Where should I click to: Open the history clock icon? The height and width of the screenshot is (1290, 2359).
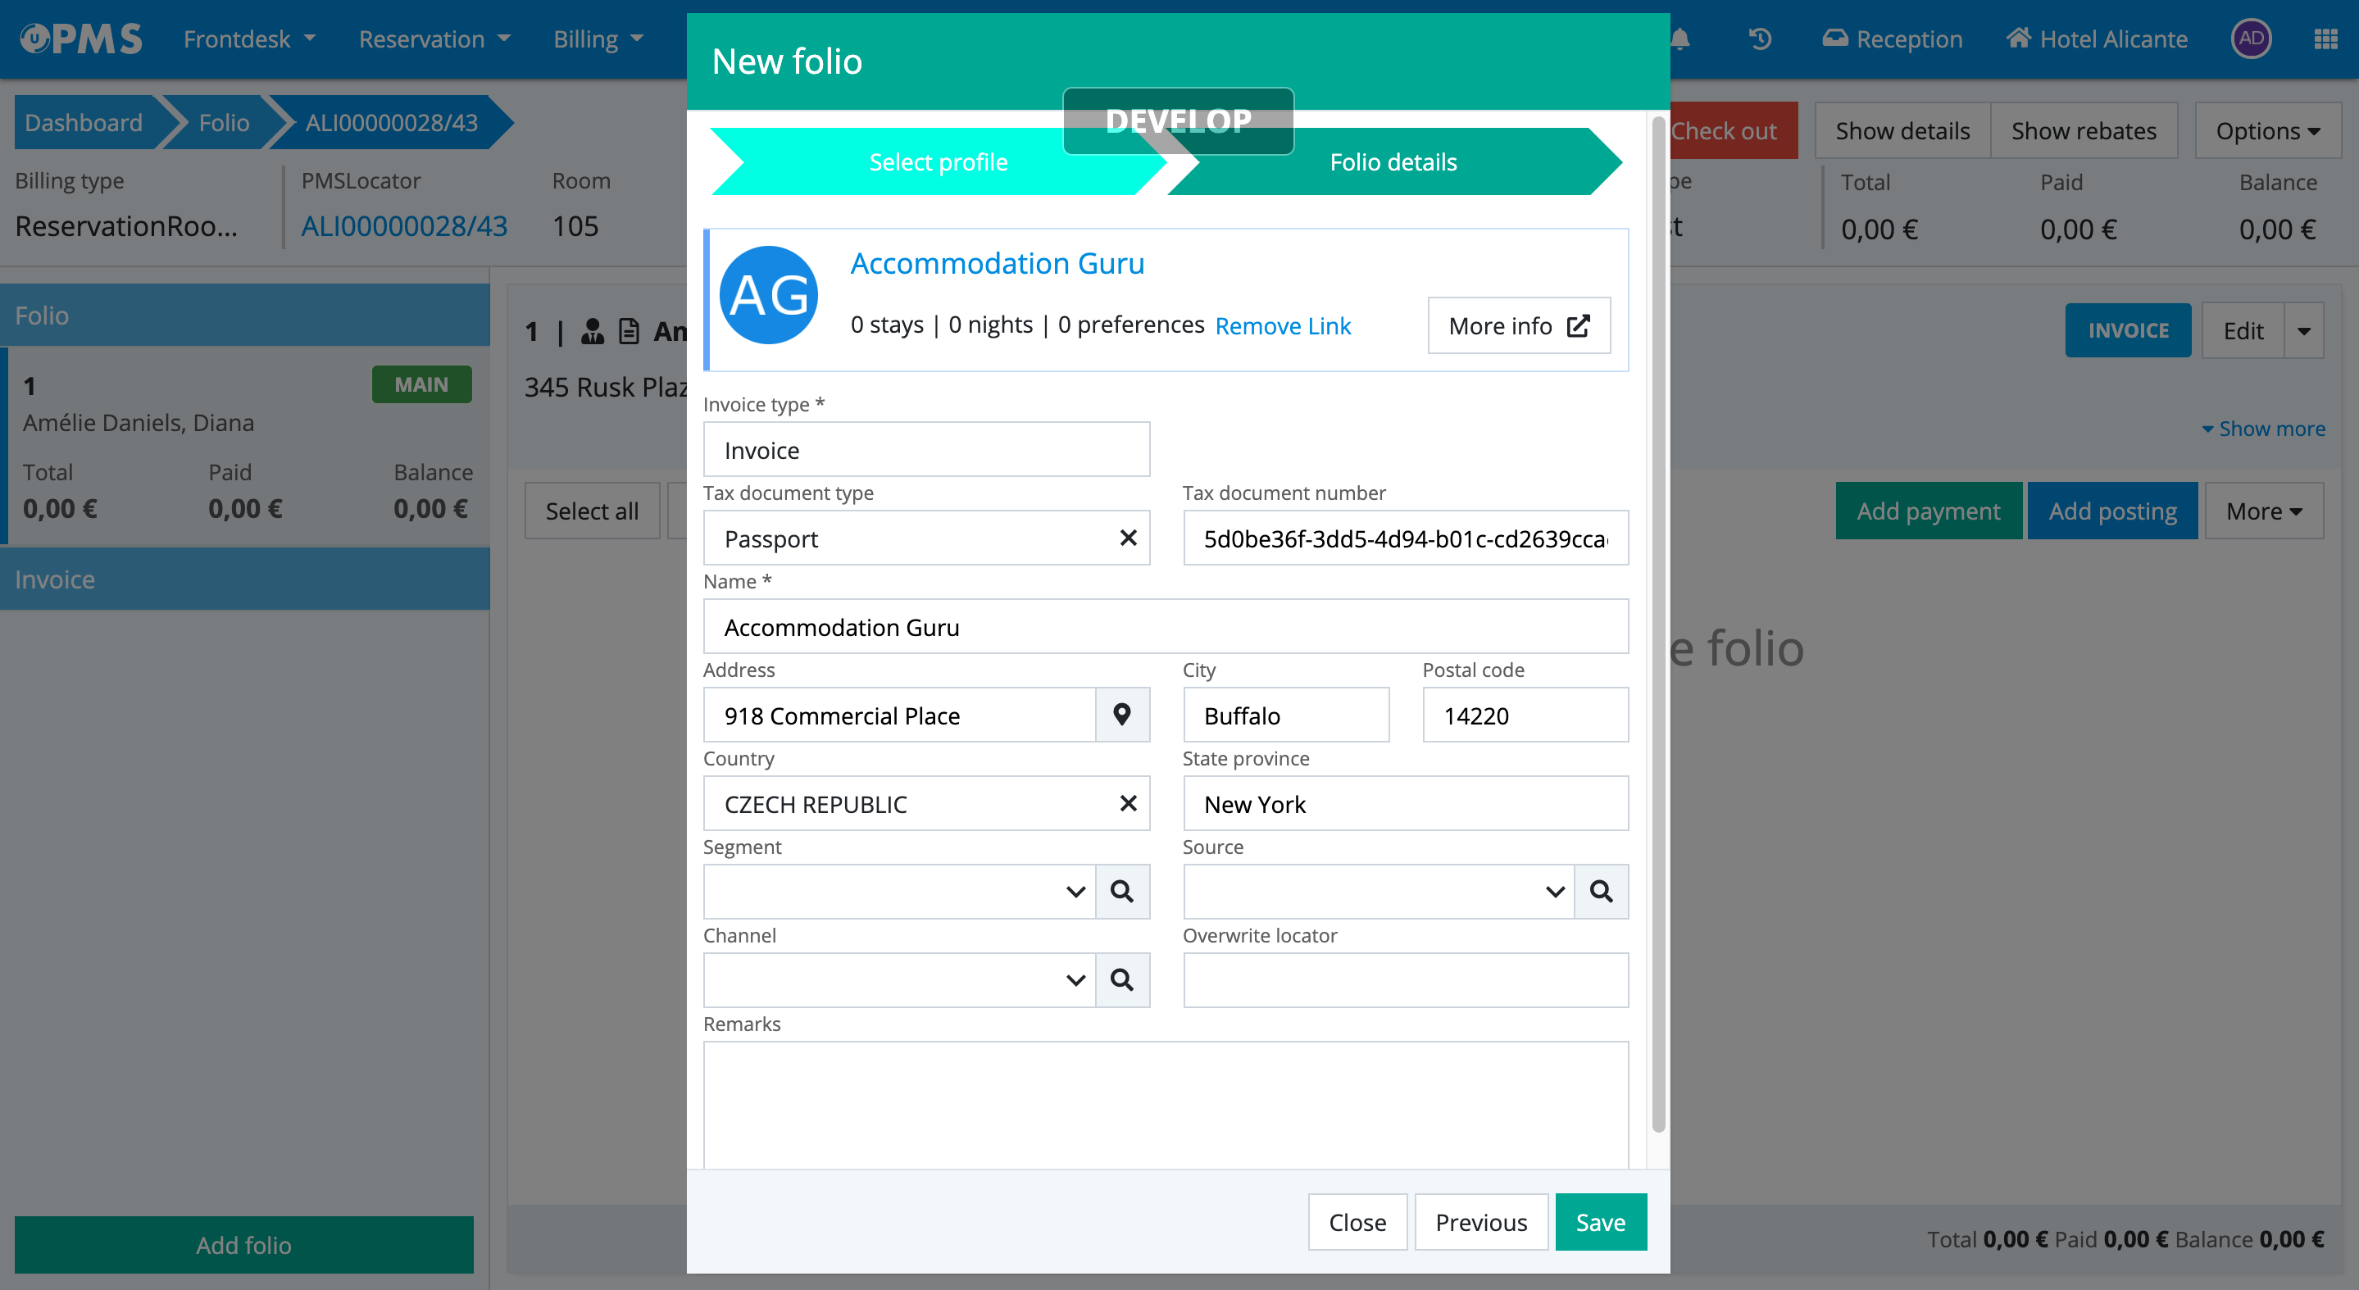1759,39
